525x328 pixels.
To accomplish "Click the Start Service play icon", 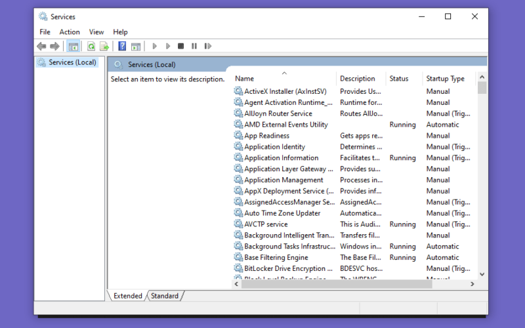I will tap(154, 46).
